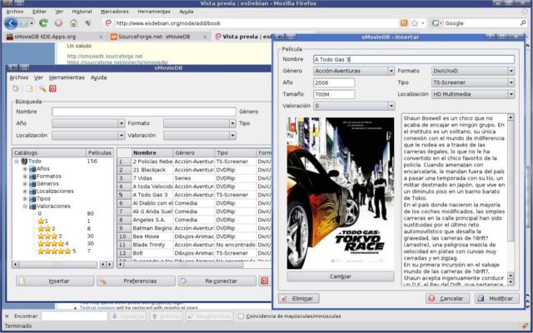This screenshot has height=333, width=533.
Task: Click the Tokyo Race poster thumbnail
Action: point(341,193)
